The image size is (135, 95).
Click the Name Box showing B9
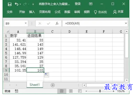pyautogui.click(x=16, y=23)
